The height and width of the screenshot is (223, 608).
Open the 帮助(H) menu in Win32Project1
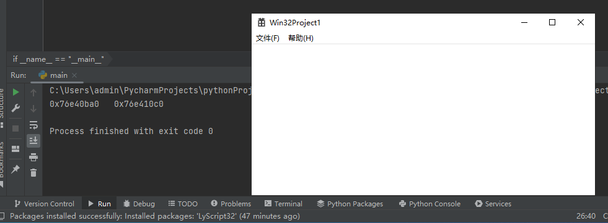click(x=301, y=38)
